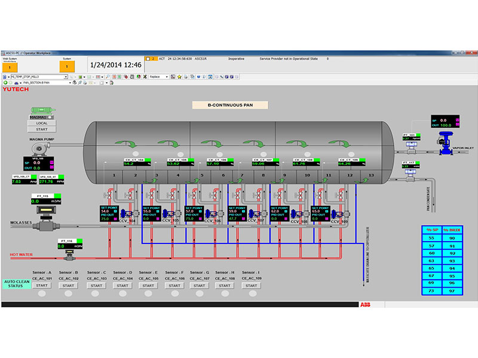Viewport: 478px width, 358px height.
Task: Click the LOCAL button under MAGMA1
Action: (42, 124)
